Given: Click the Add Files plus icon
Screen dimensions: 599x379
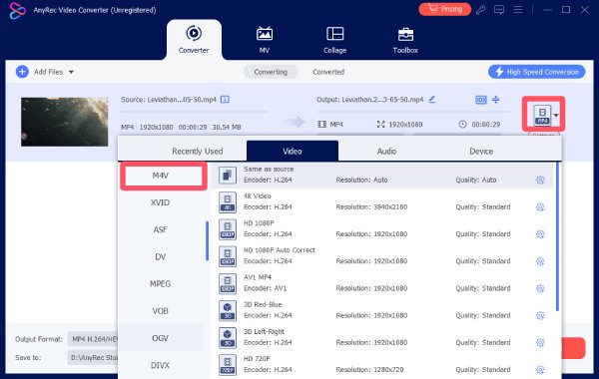Looking at the screenshot, I should 22,72.
